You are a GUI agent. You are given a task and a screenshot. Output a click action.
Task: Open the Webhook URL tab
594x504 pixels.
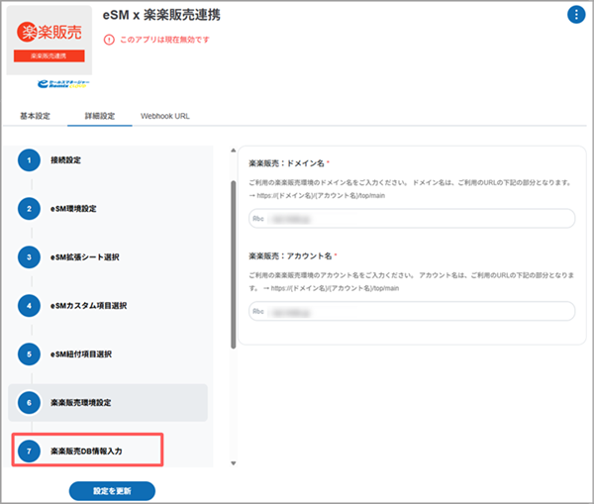tap(165, 116)
